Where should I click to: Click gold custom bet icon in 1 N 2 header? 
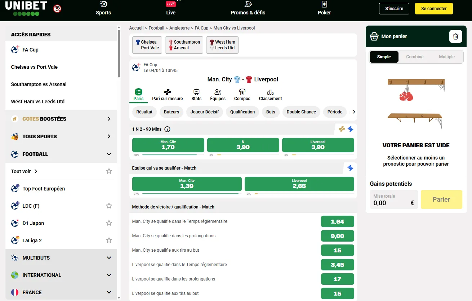coord(342,129)
